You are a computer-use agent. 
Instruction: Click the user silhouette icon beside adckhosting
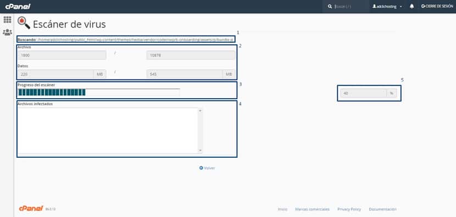[x=374, y=7]
